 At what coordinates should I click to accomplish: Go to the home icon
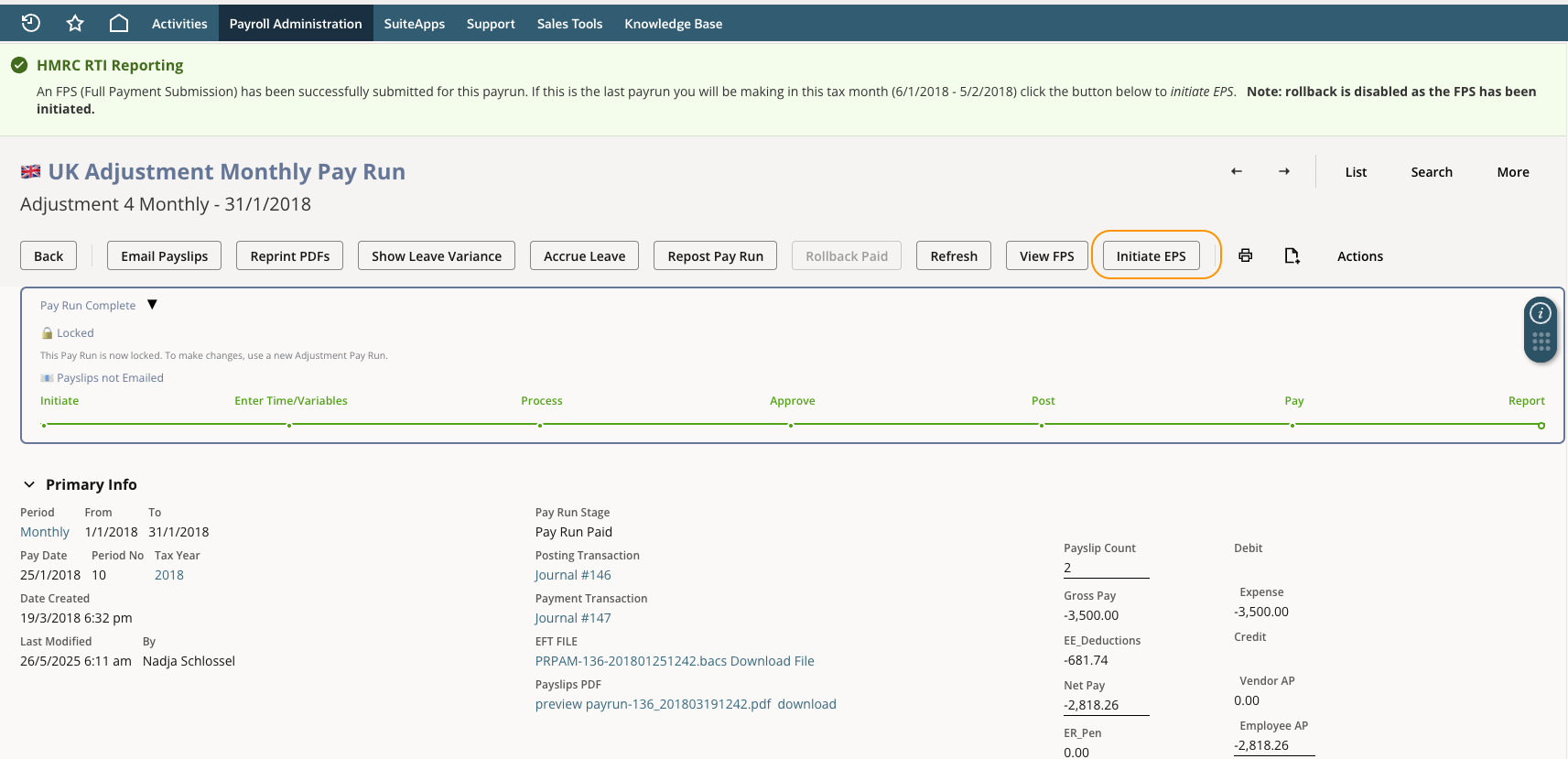coord(119,23)
